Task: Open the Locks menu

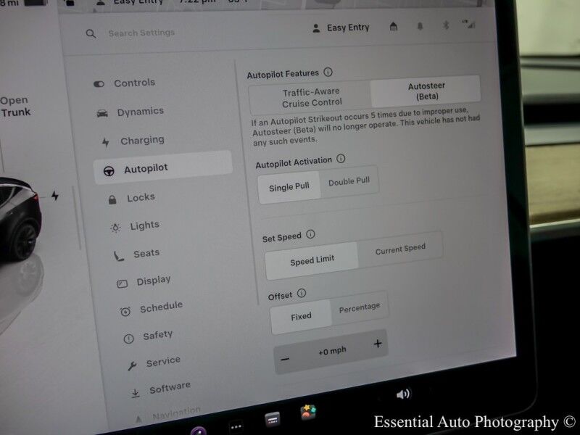Action: click(132, 198)
